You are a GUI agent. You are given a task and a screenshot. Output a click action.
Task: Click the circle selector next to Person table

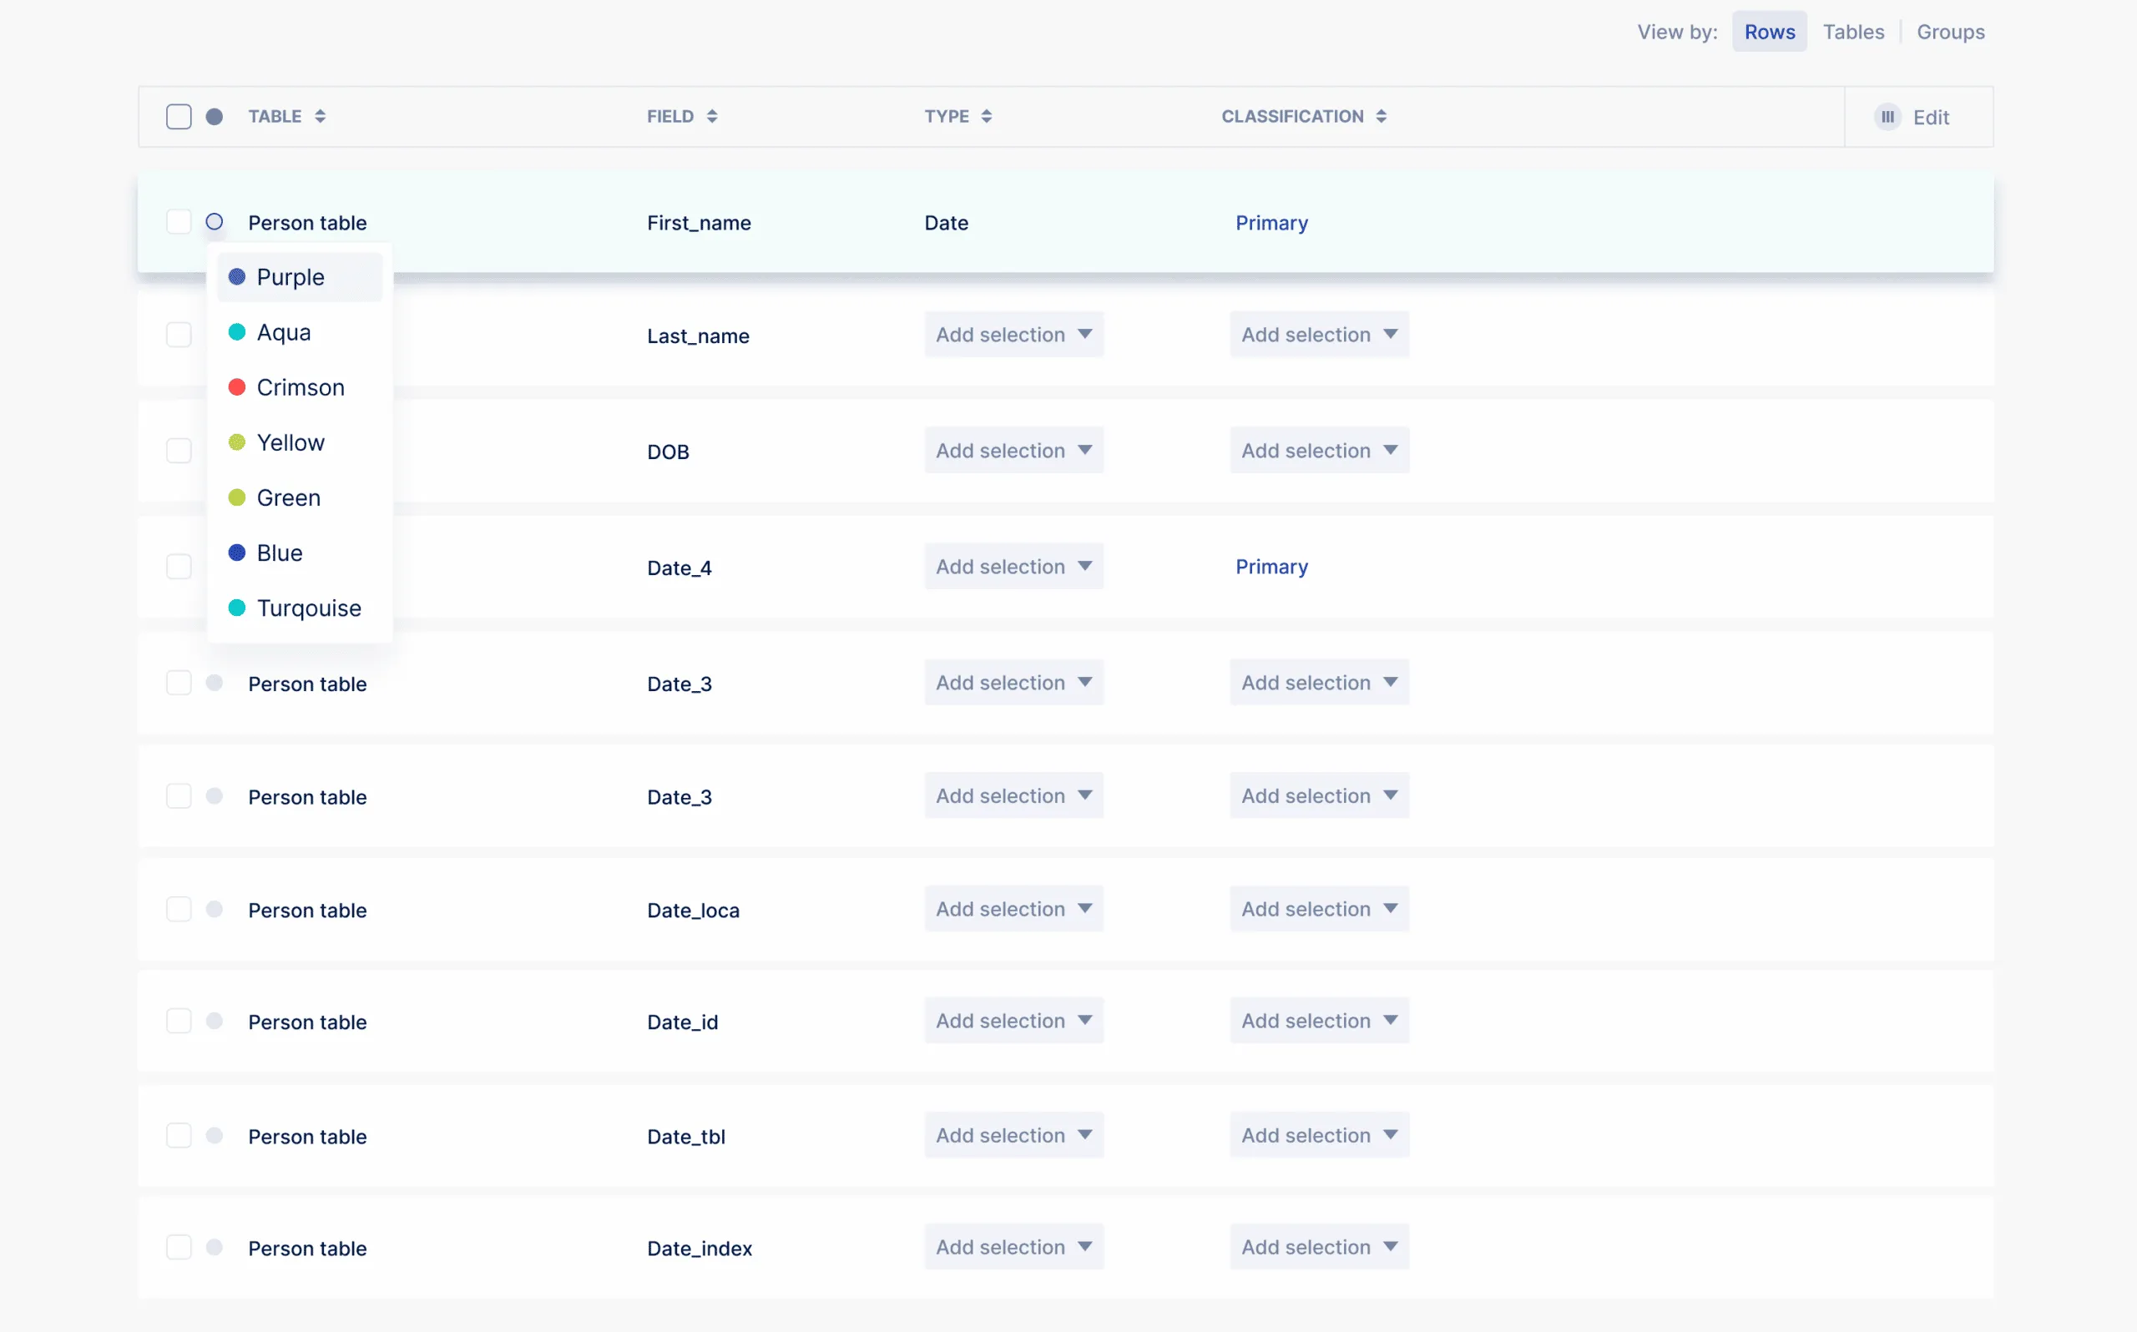pos(214,222)
